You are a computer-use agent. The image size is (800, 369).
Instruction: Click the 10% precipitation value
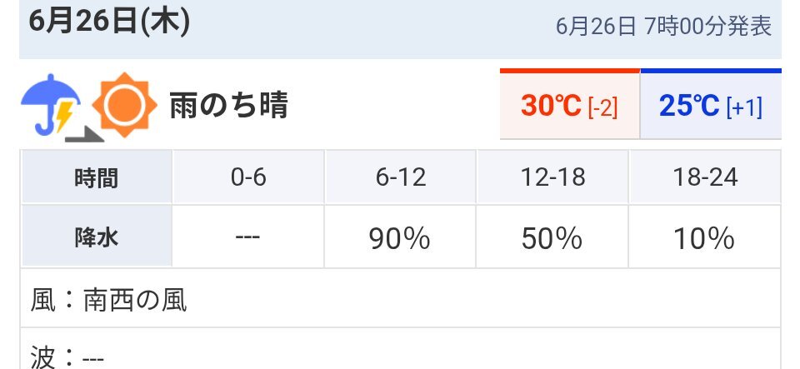click(704, 238)
